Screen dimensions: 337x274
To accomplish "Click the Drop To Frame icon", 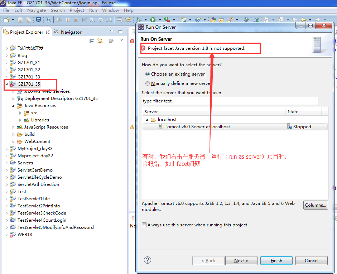I will tap(120, 20).
